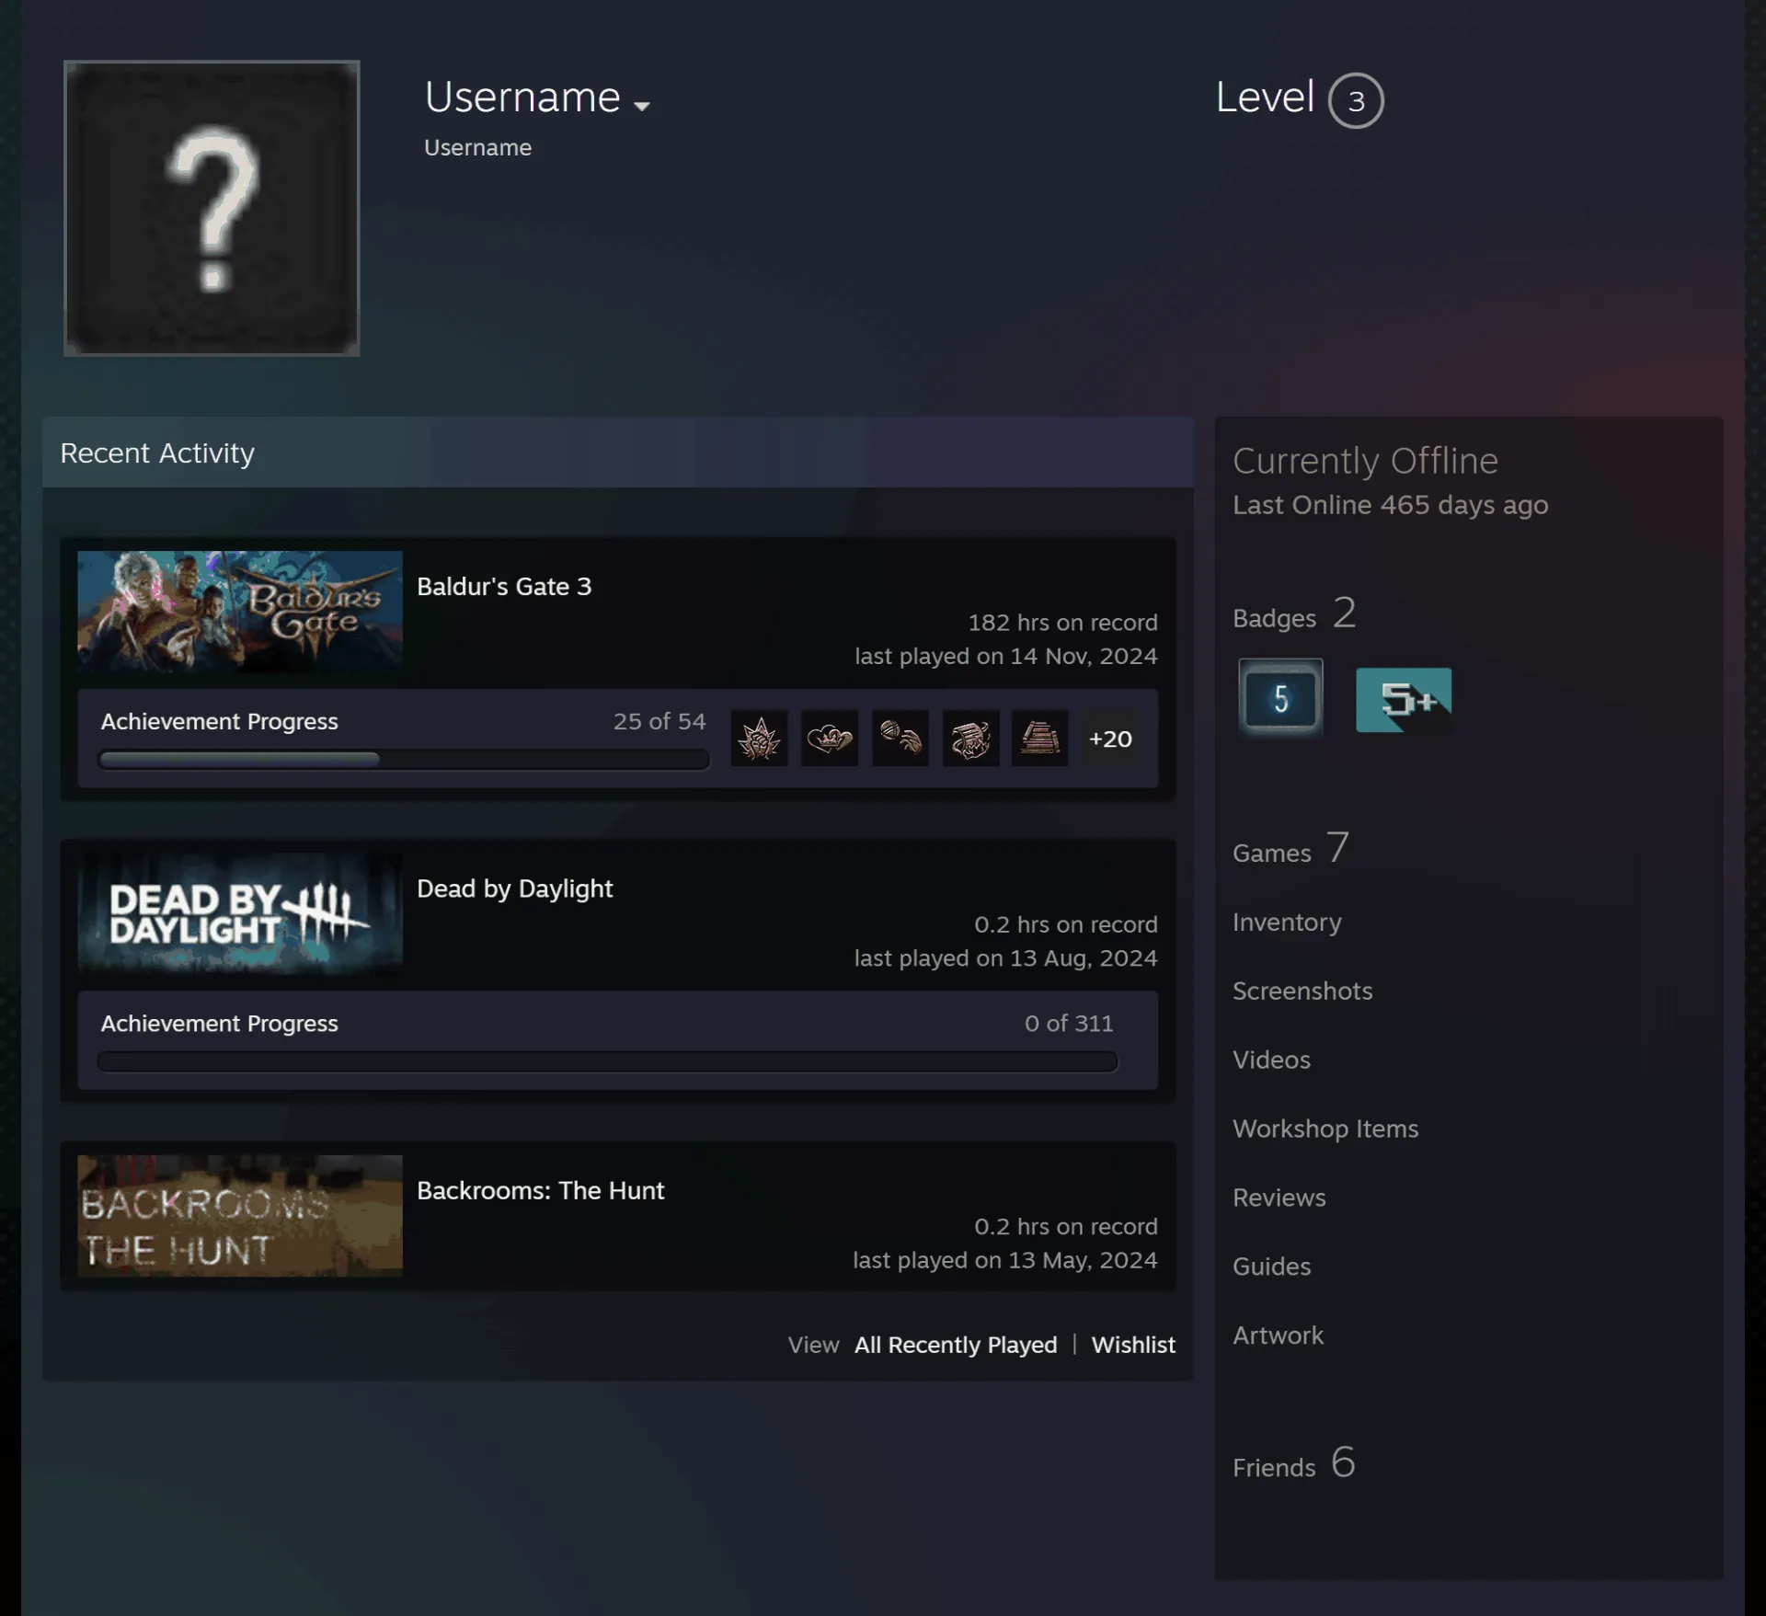View All Recently Played games
Viewport: 1766px width, 1616px height.
pos(956,1345)
